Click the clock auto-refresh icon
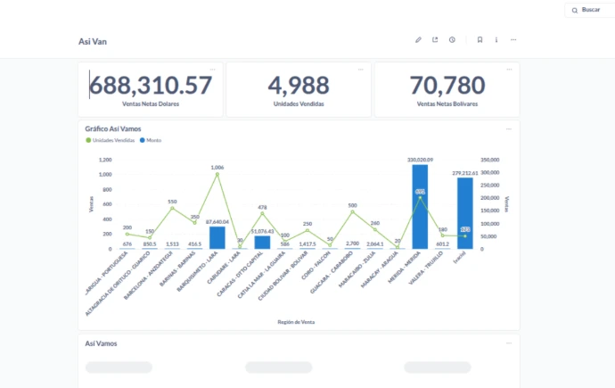Image resolution: width=615 pixels, height=388 pixels. [x=452, y=40]
